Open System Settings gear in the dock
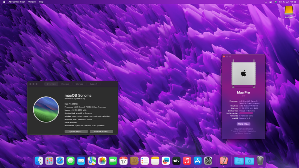The width and height of the screenshot is (299, 168). tap(208, 161)
